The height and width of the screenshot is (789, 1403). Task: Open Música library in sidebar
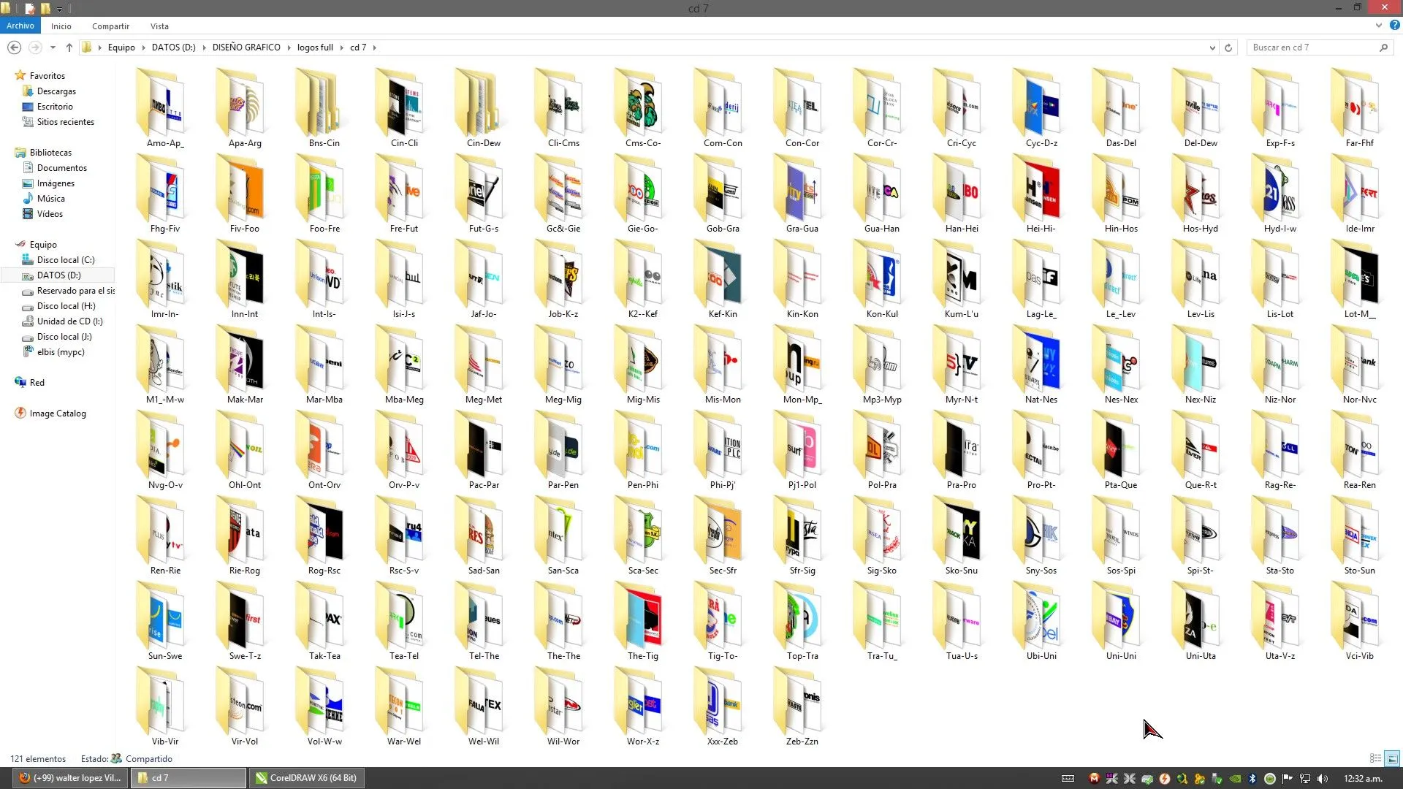50,199
